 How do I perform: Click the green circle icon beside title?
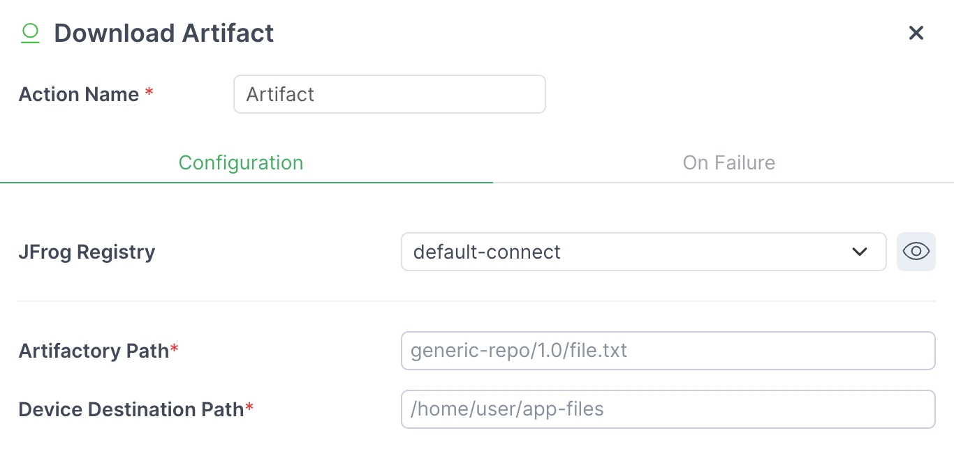[x=30, y=33]
